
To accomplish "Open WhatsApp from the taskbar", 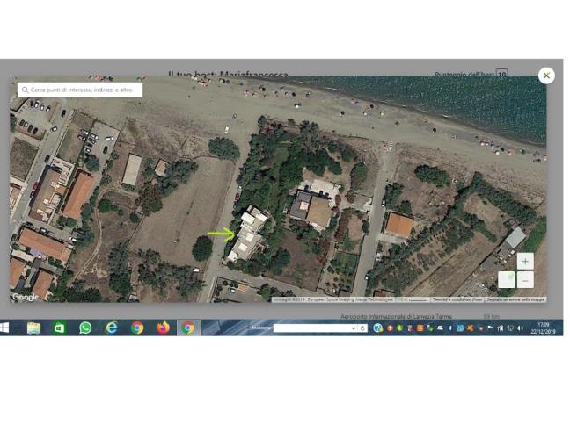I will (85, 328).
